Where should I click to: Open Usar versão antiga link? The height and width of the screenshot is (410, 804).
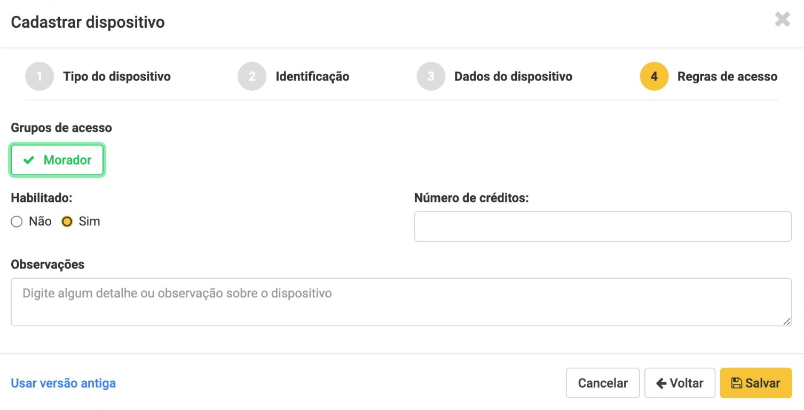(x=64, y=383)
